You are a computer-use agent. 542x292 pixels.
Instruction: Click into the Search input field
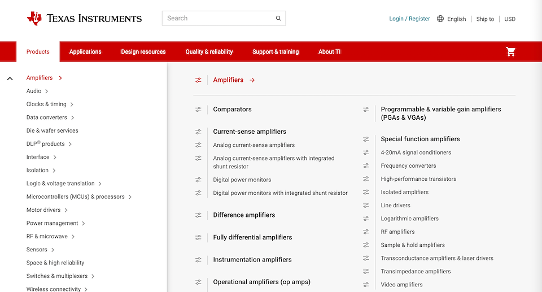pyautogui.click(x=217, y=18)
